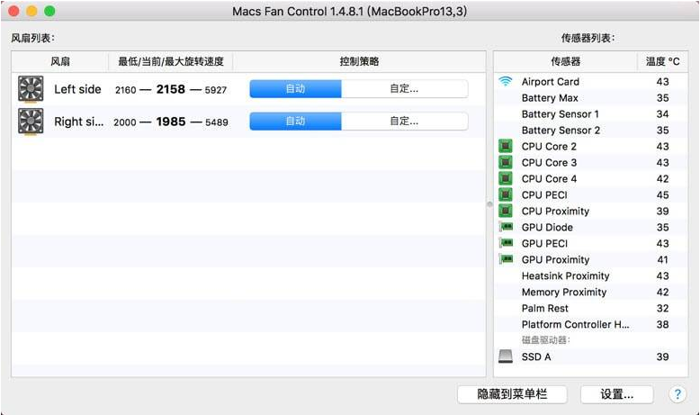Select the Battery Sensor 1 row
The height and width of the screenshot is (415, 700).
pos(590,114)
